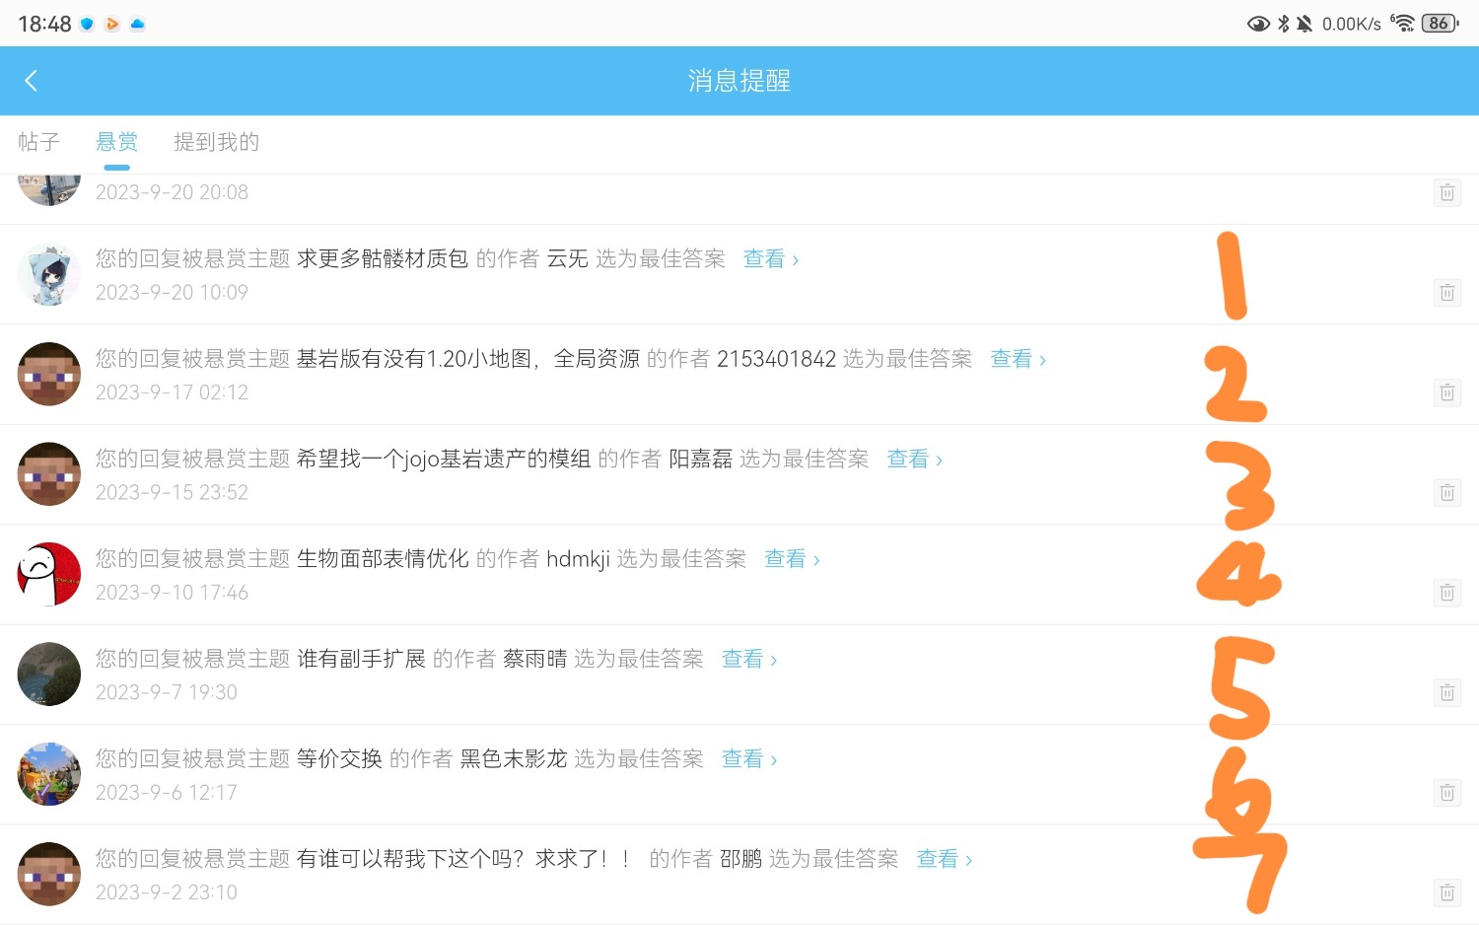Tap the muted bell status icon

(1304, 23)
